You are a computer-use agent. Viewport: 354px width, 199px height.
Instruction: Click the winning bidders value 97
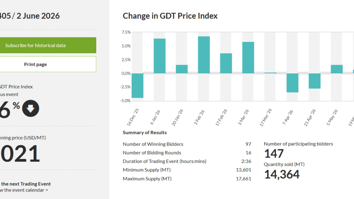(249, 144)
